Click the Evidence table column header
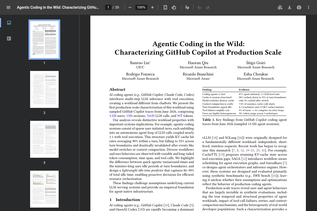The width and height of the screenshot is (317, 211). (244, 90)
